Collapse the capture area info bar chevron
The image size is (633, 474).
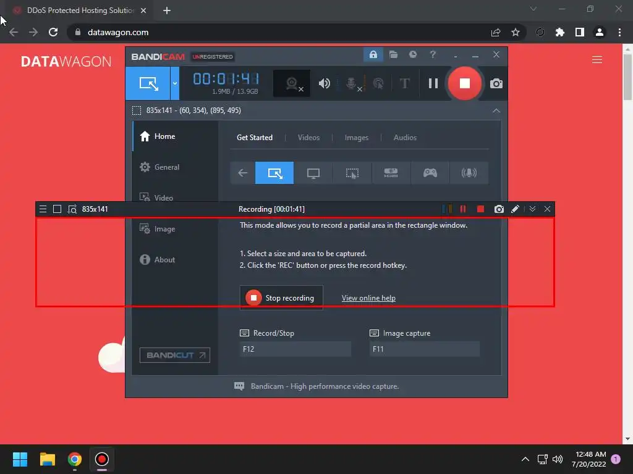click(496, 110)
